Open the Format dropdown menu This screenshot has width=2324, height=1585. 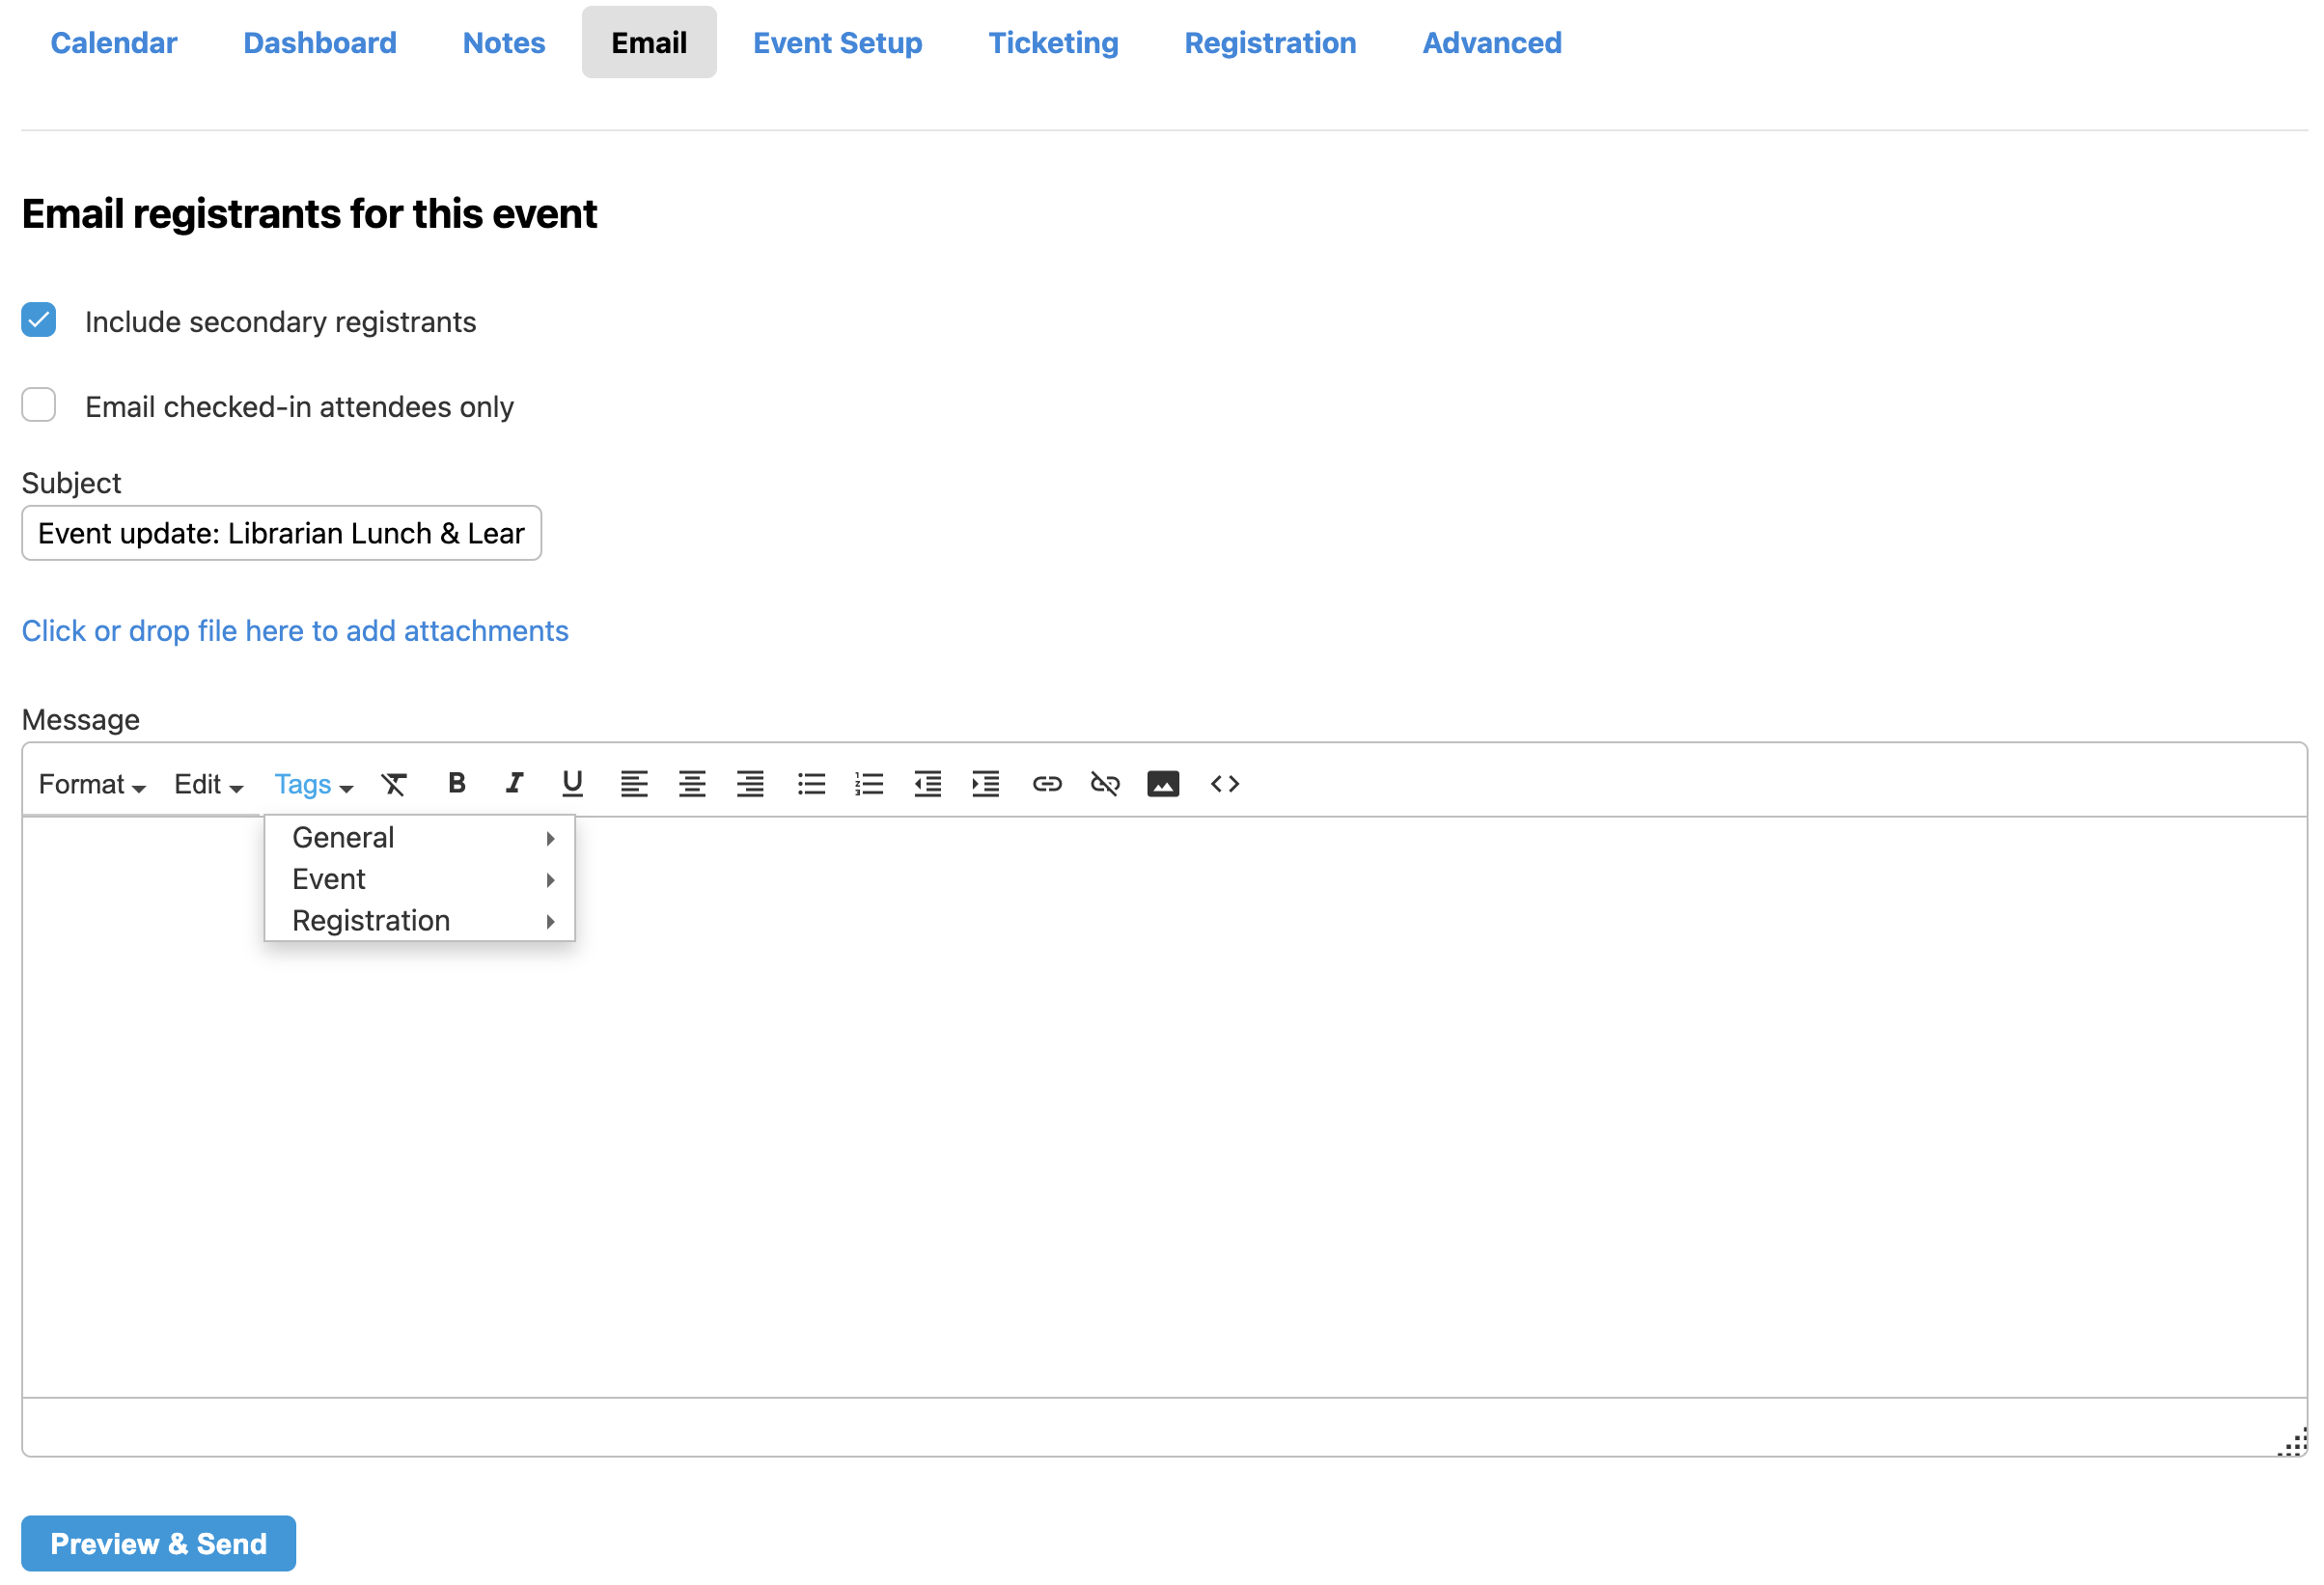tap(92, 785)
